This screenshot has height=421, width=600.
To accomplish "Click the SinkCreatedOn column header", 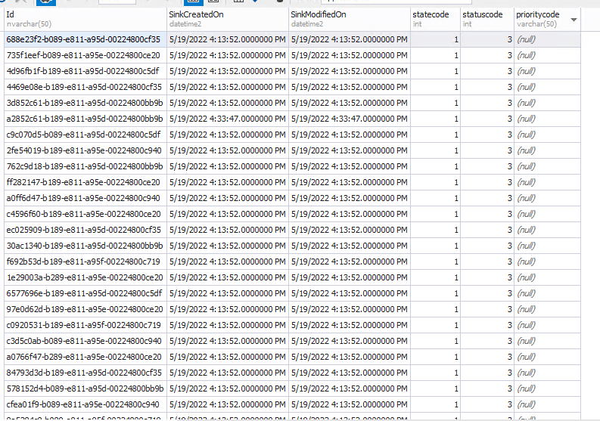I will 228,19.
